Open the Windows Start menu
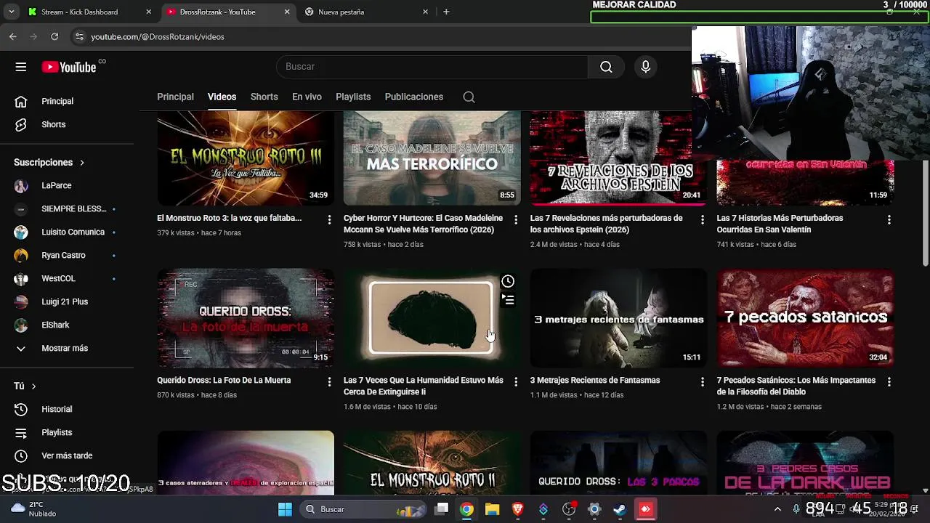Image resolution: width=930 pixels, height=523 pixels. click(285, 509)
